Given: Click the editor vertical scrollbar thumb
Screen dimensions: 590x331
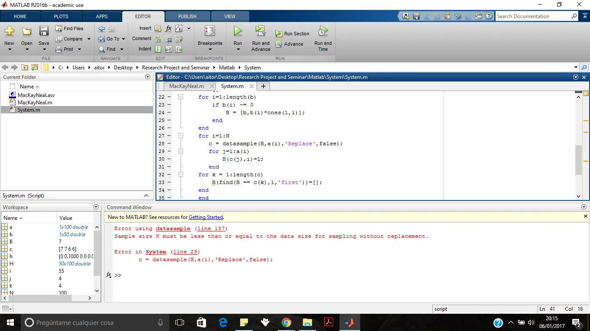Looking at the screenshot, I should pos(579,159).
